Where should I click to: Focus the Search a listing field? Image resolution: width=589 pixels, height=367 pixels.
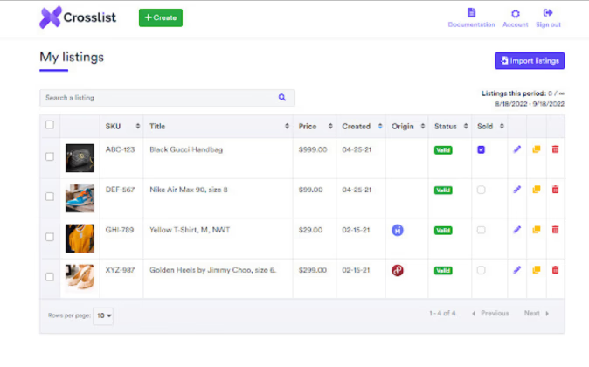167,98
